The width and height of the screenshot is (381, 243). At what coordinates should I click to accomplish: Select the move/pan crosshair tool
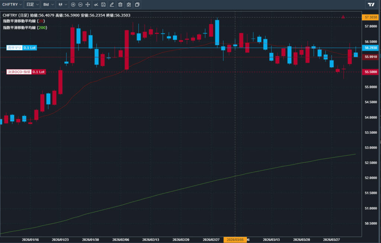click(x=88, y=4)
